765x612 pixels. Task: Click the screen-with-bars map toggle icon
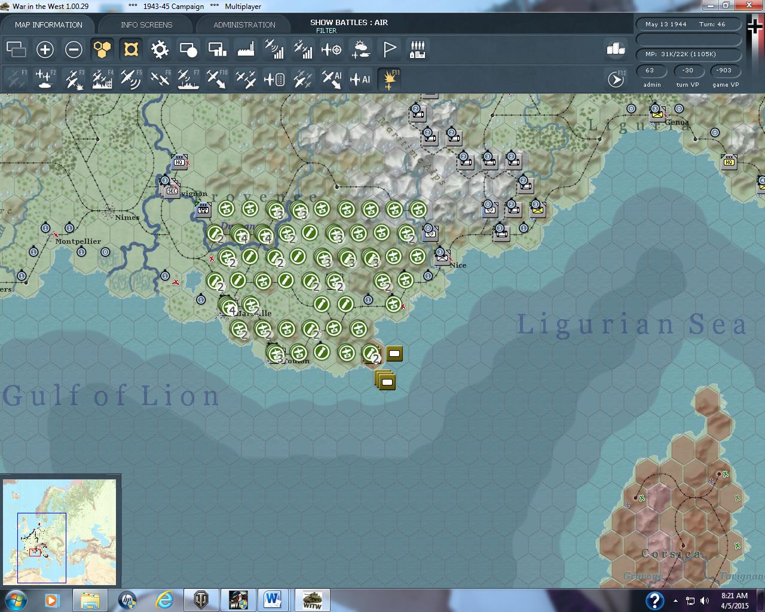(x=217, y=50)
